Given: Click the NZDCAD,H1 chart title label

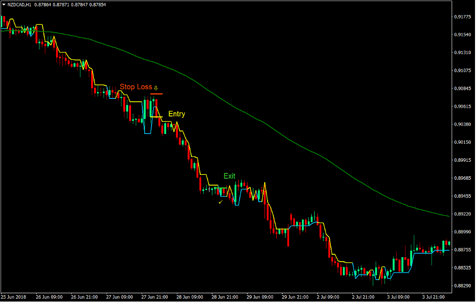Looking at the screenshot, I should (19, 4).
